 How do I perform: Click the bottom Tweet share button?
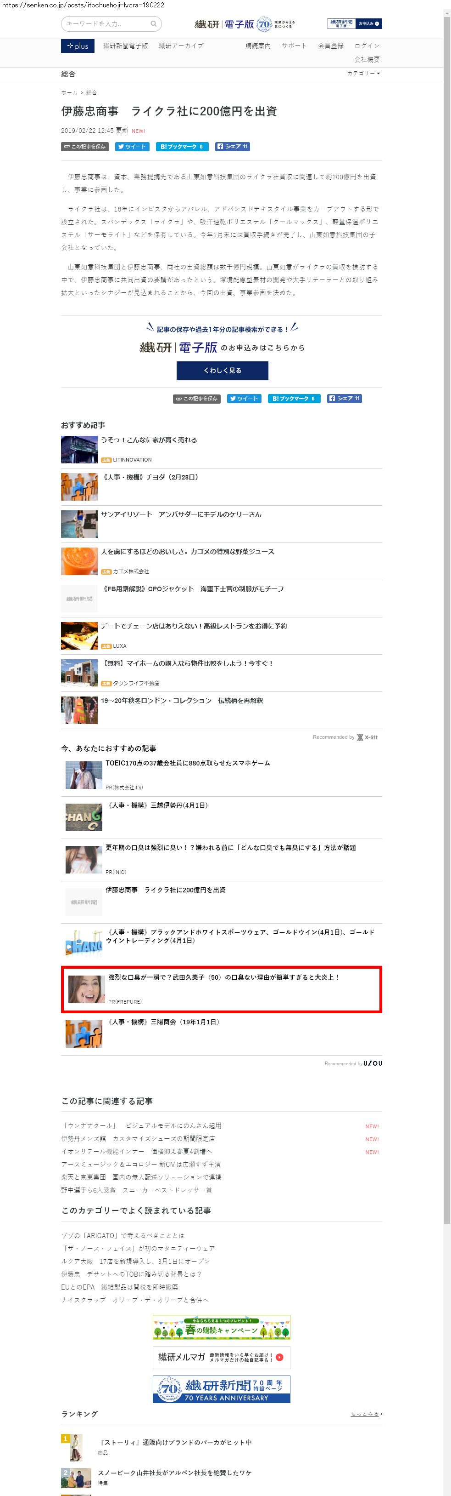(244, 399)
